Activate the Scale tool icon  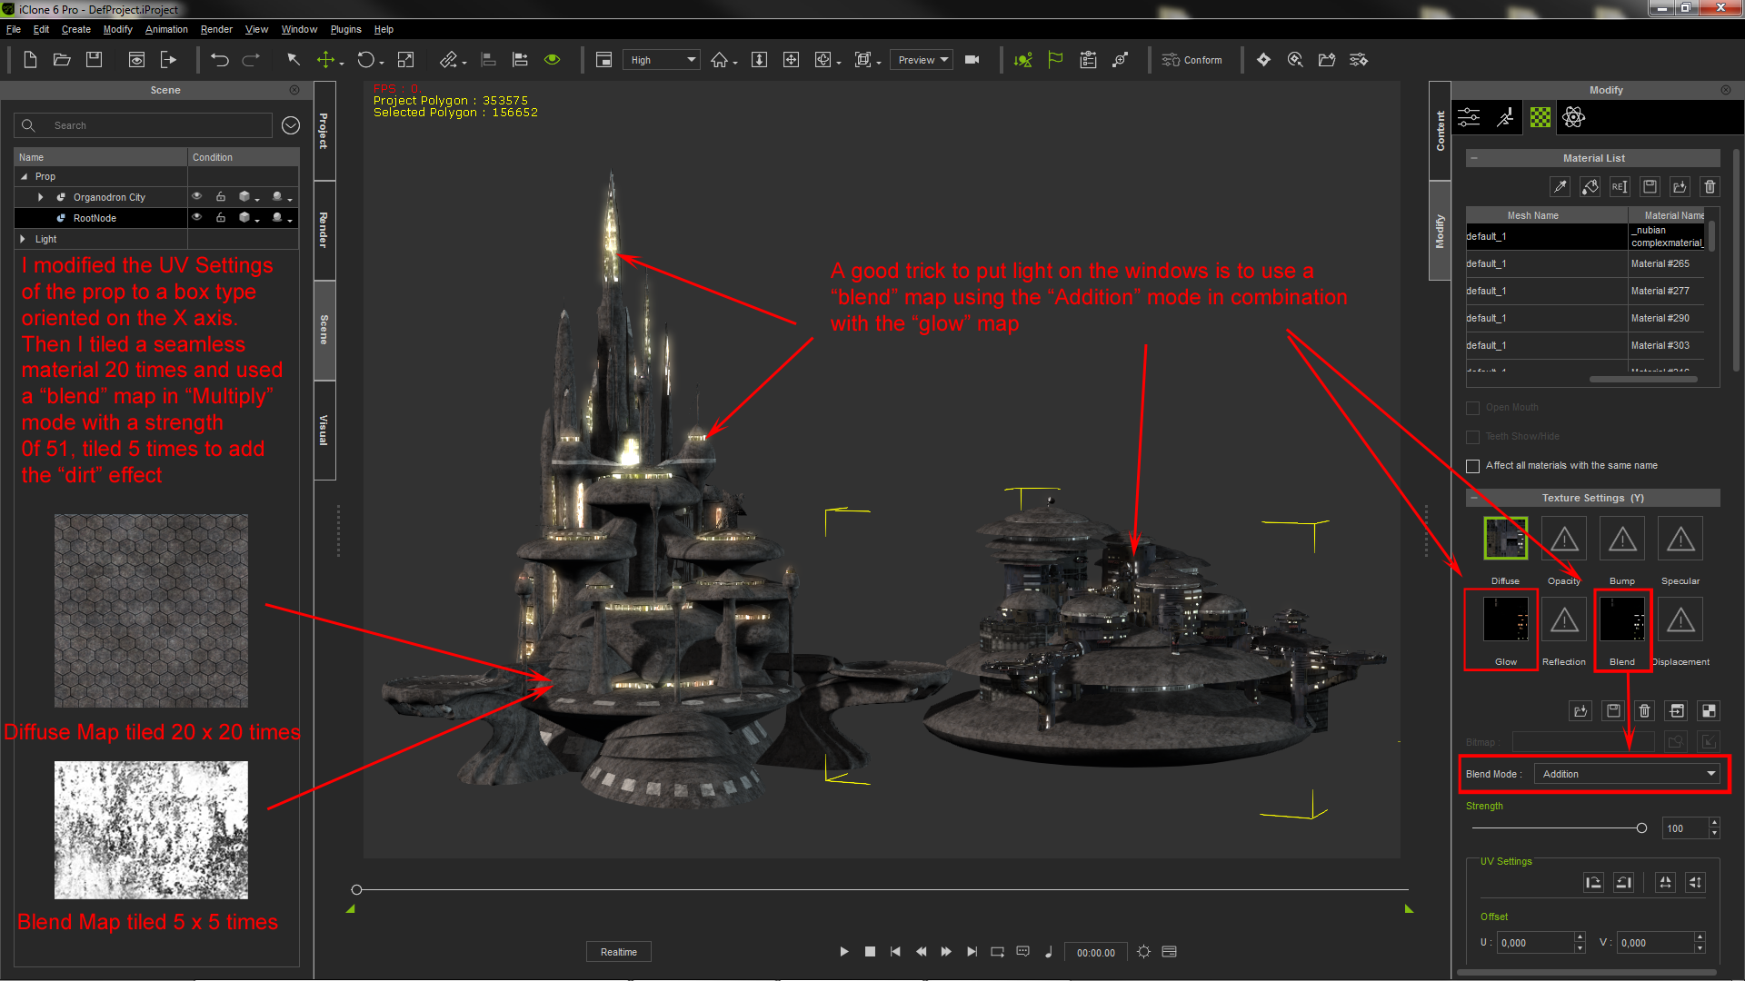[x=405, y=60]
